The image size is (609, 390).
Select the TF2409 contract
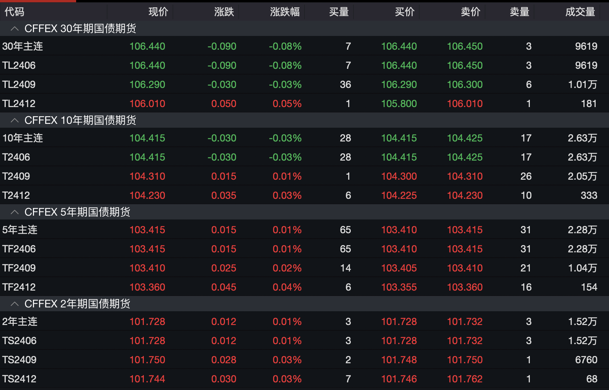point(19,268)
